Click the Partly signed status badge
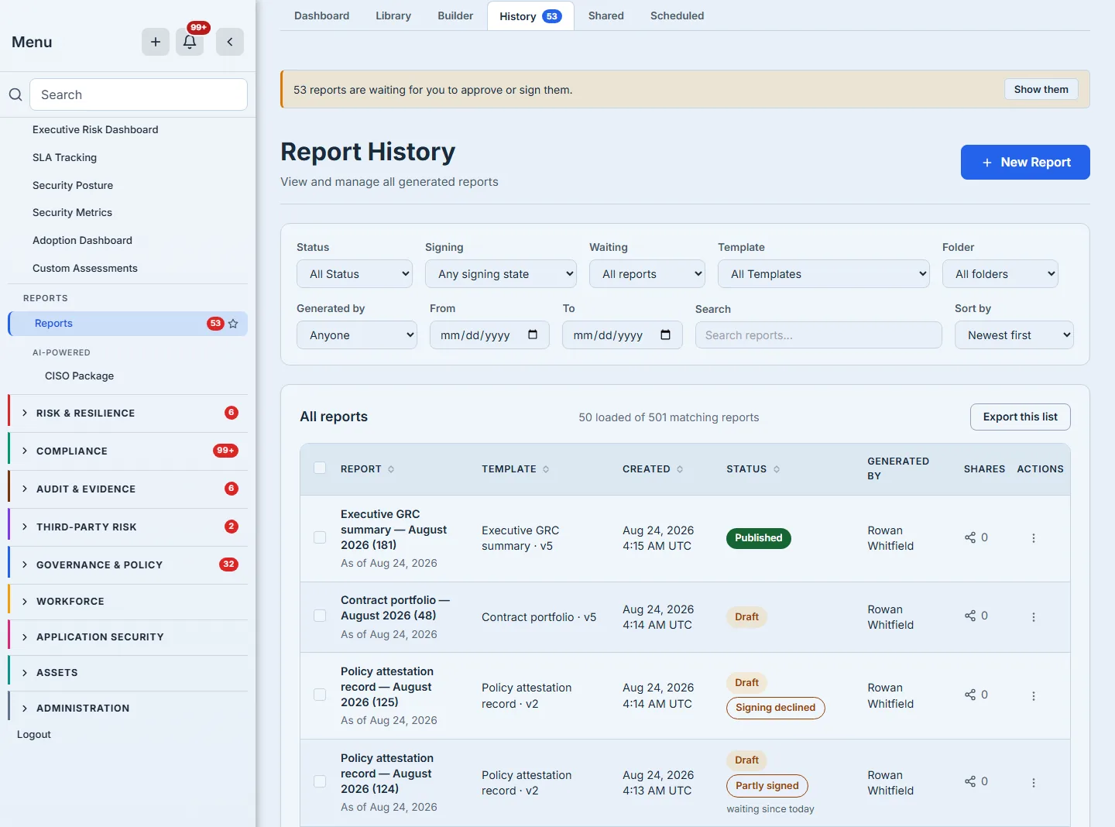The width and height of the screenshot is (1115, 827). point(767,786)
